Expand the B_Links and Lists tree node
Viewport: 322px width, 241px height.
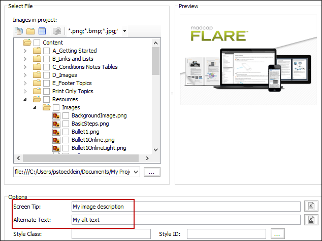[25, 59]
